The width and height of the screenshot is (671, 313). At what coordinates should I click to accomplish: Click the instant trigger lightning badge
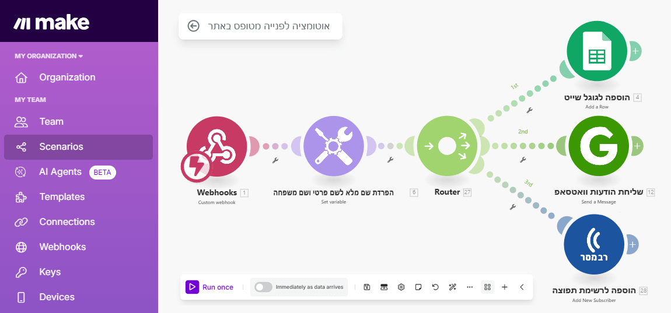tap(195, 167)
